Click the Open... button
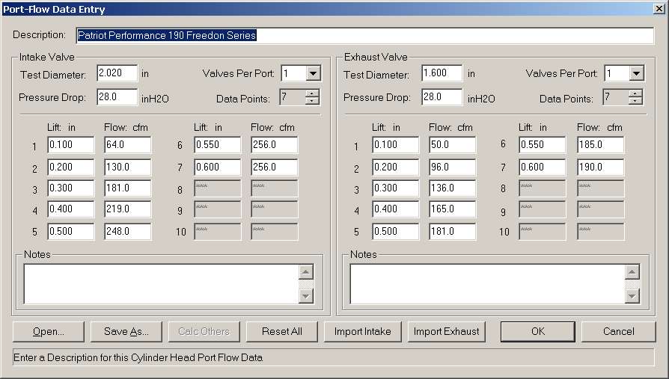The width and height of the screenshot is (669, 379). [48, 332]
